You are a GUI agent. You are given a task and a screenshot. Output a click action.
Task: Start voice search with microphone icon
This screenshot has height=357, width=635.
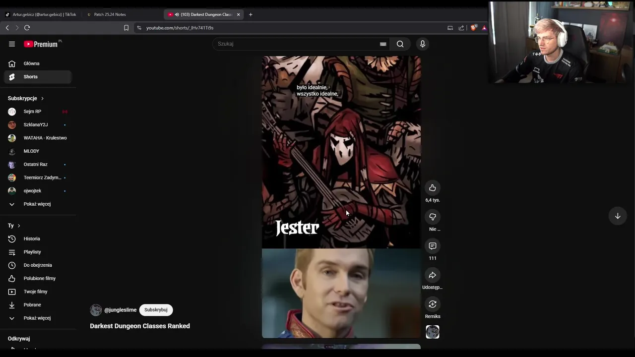click(423, 44)
